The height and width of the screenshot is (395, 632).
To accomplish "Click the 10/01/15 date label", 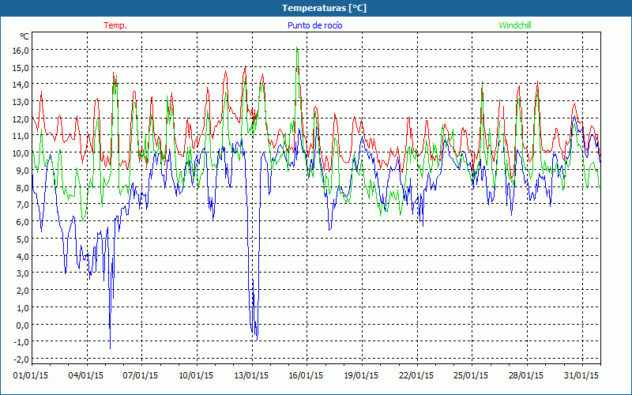I will tap(196, 375).
